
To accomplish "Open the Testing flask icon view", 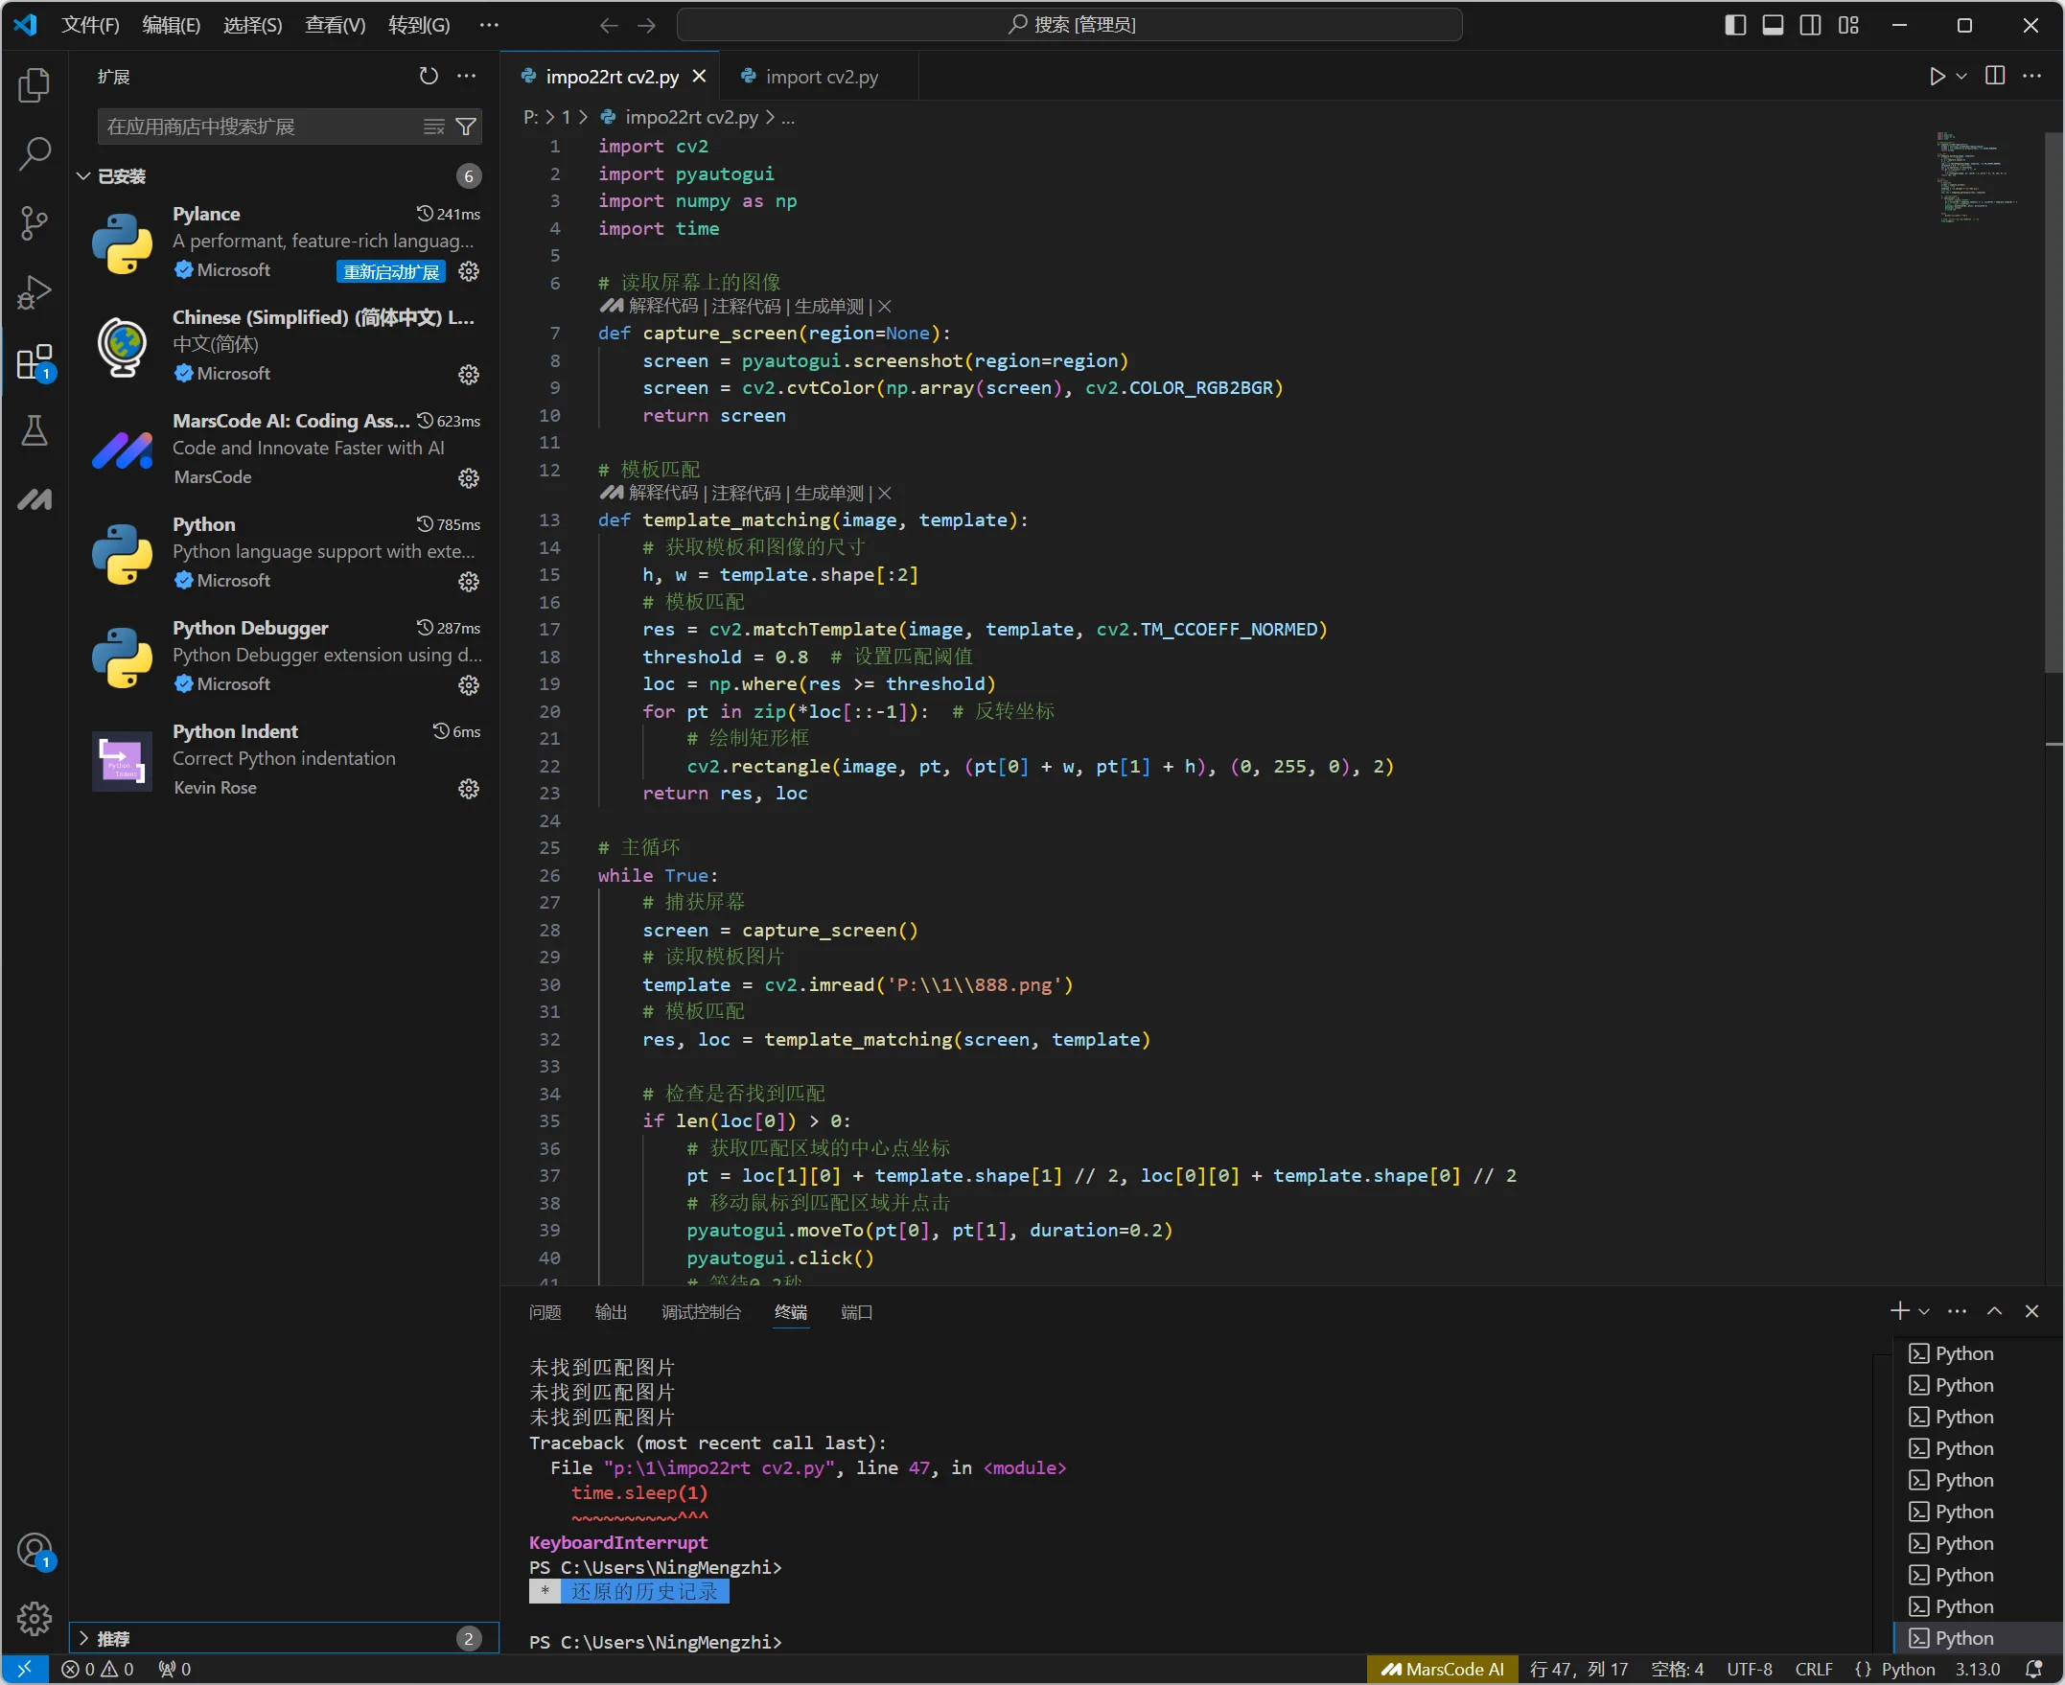I will coord(35,430).
